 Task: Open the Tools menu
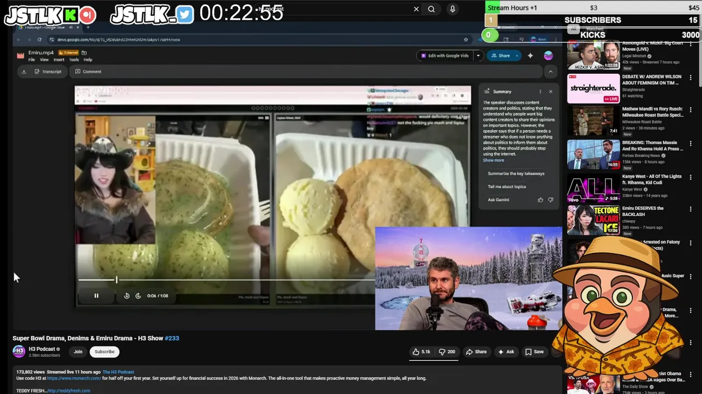tap(73, 60)
